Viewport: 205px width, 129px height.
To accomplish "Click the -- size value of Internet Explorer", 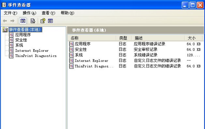I will pyautogui.click(x=189, y=60).
